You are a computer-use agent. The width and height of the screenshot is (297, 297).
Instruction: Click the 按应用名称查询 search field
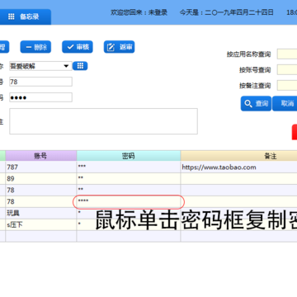click(287, 54)
